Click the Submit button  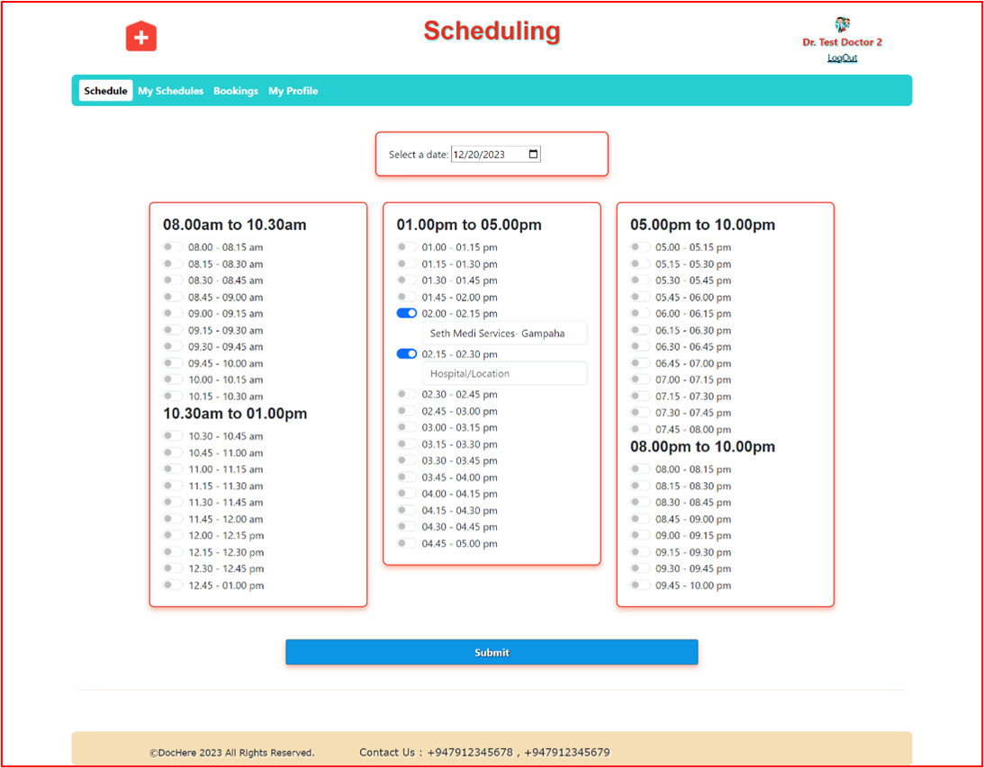tap(492, 652)
